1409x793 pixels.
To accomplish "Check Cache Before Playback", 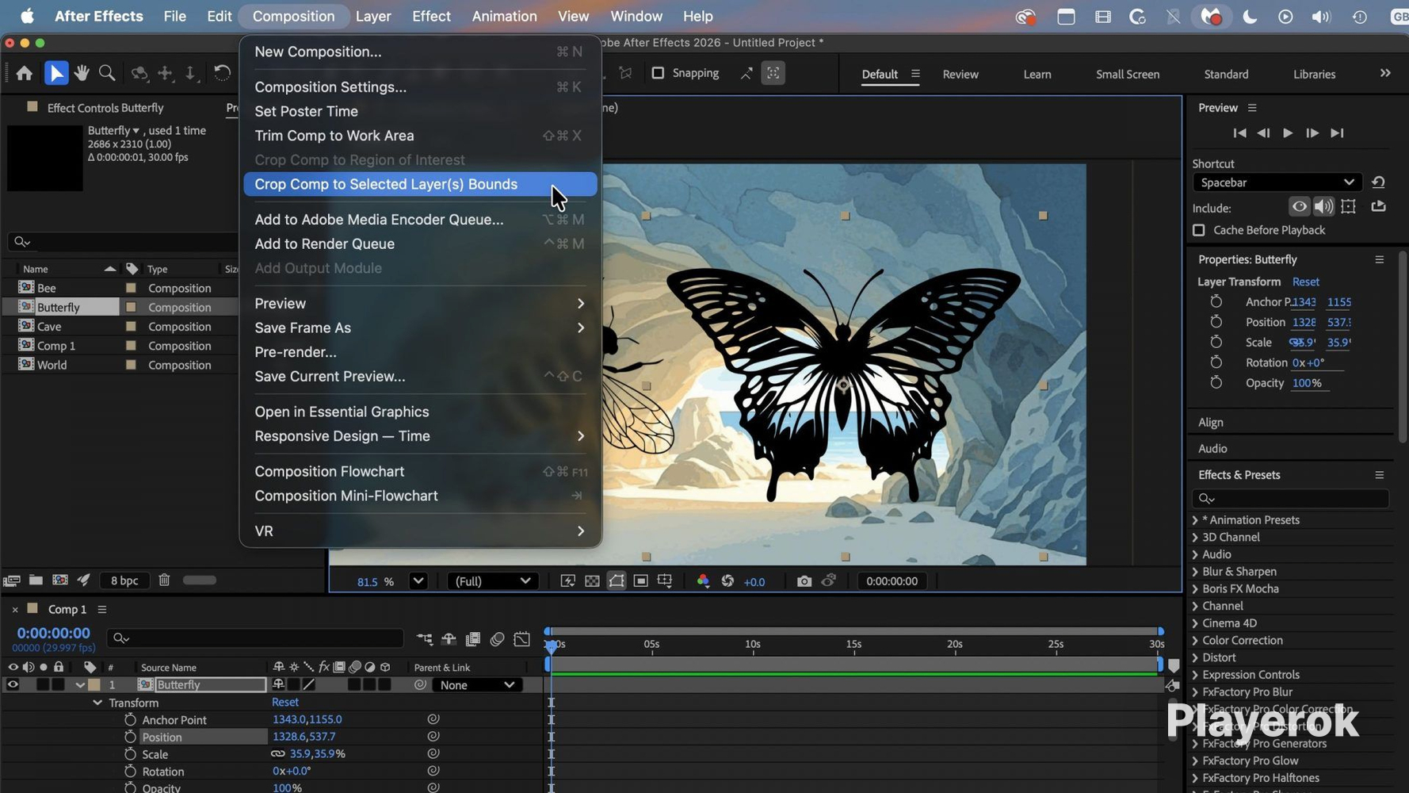I will pyautogui.click(x=1199, y=230).
